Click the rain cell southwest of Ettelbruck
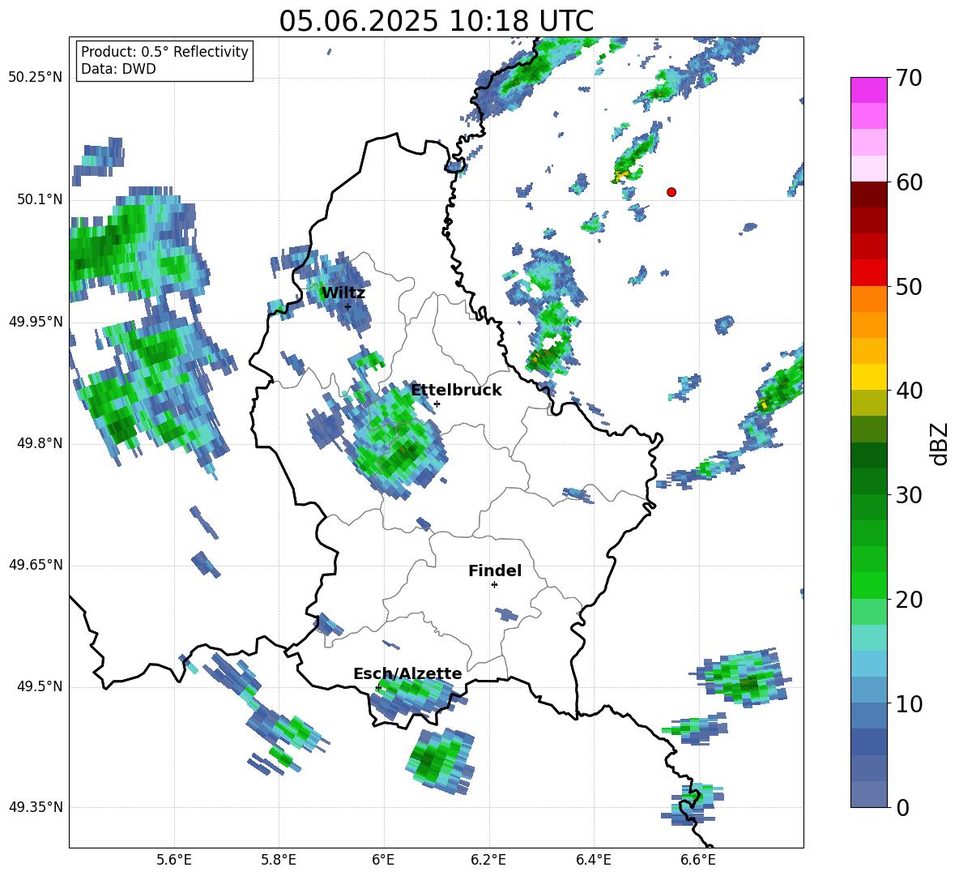 click(396, 442)
